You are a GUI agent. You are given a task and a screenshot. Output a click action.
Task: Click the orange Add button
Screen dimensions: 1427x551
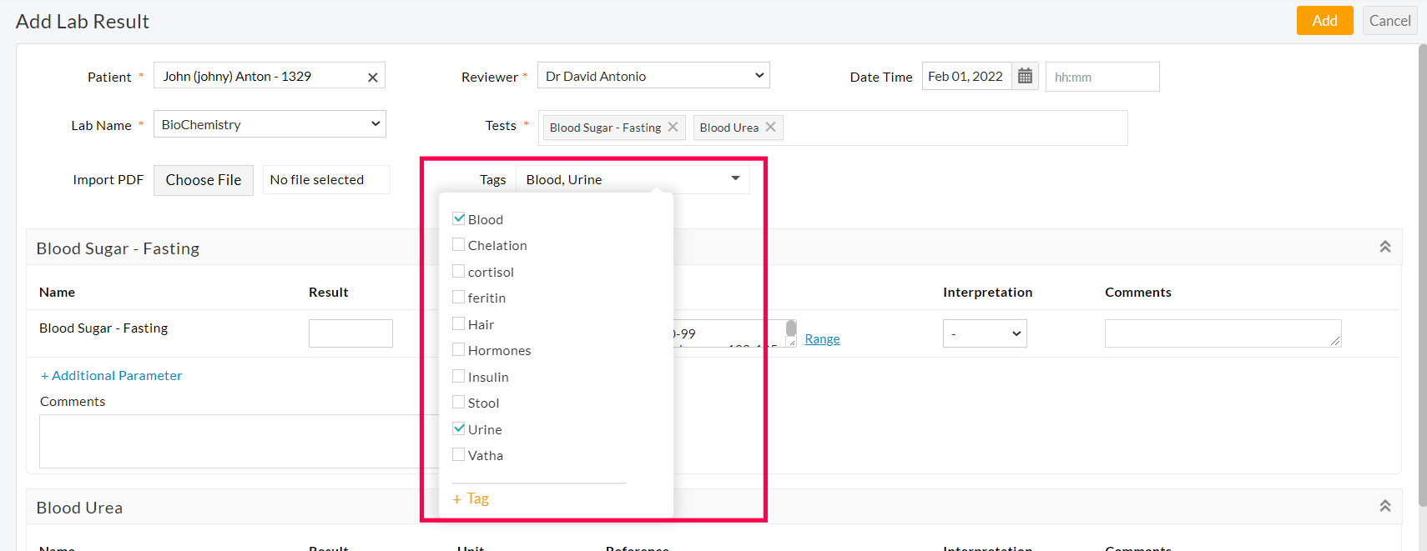[x=1324, y=21]
